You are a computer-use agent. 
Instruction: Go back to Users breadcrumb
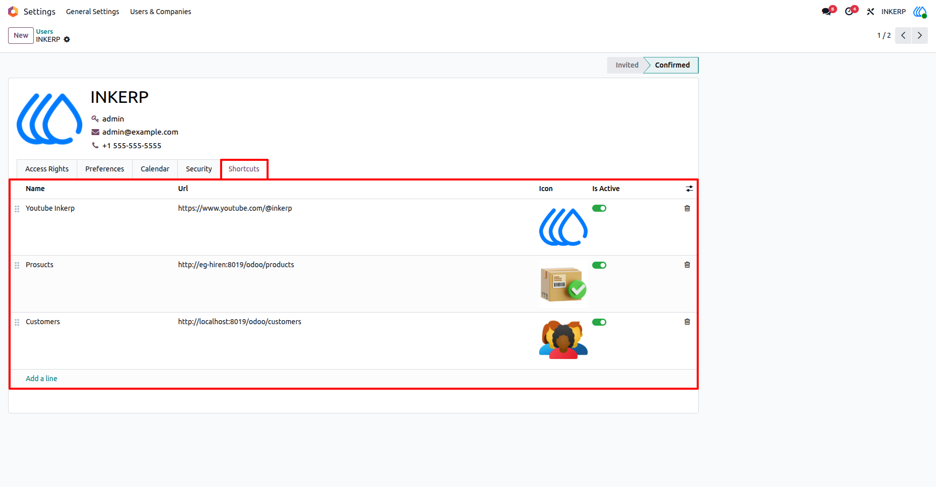click(x=44, y=31)
